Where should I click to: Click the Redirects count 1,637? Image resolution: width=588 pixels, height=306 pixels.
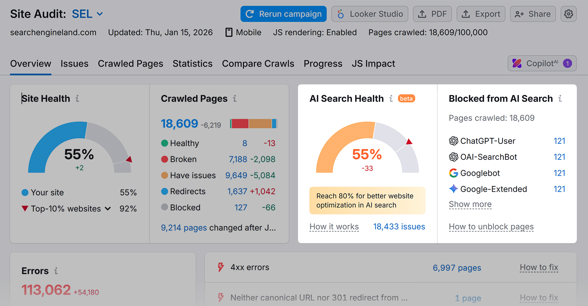pos(237,192)
